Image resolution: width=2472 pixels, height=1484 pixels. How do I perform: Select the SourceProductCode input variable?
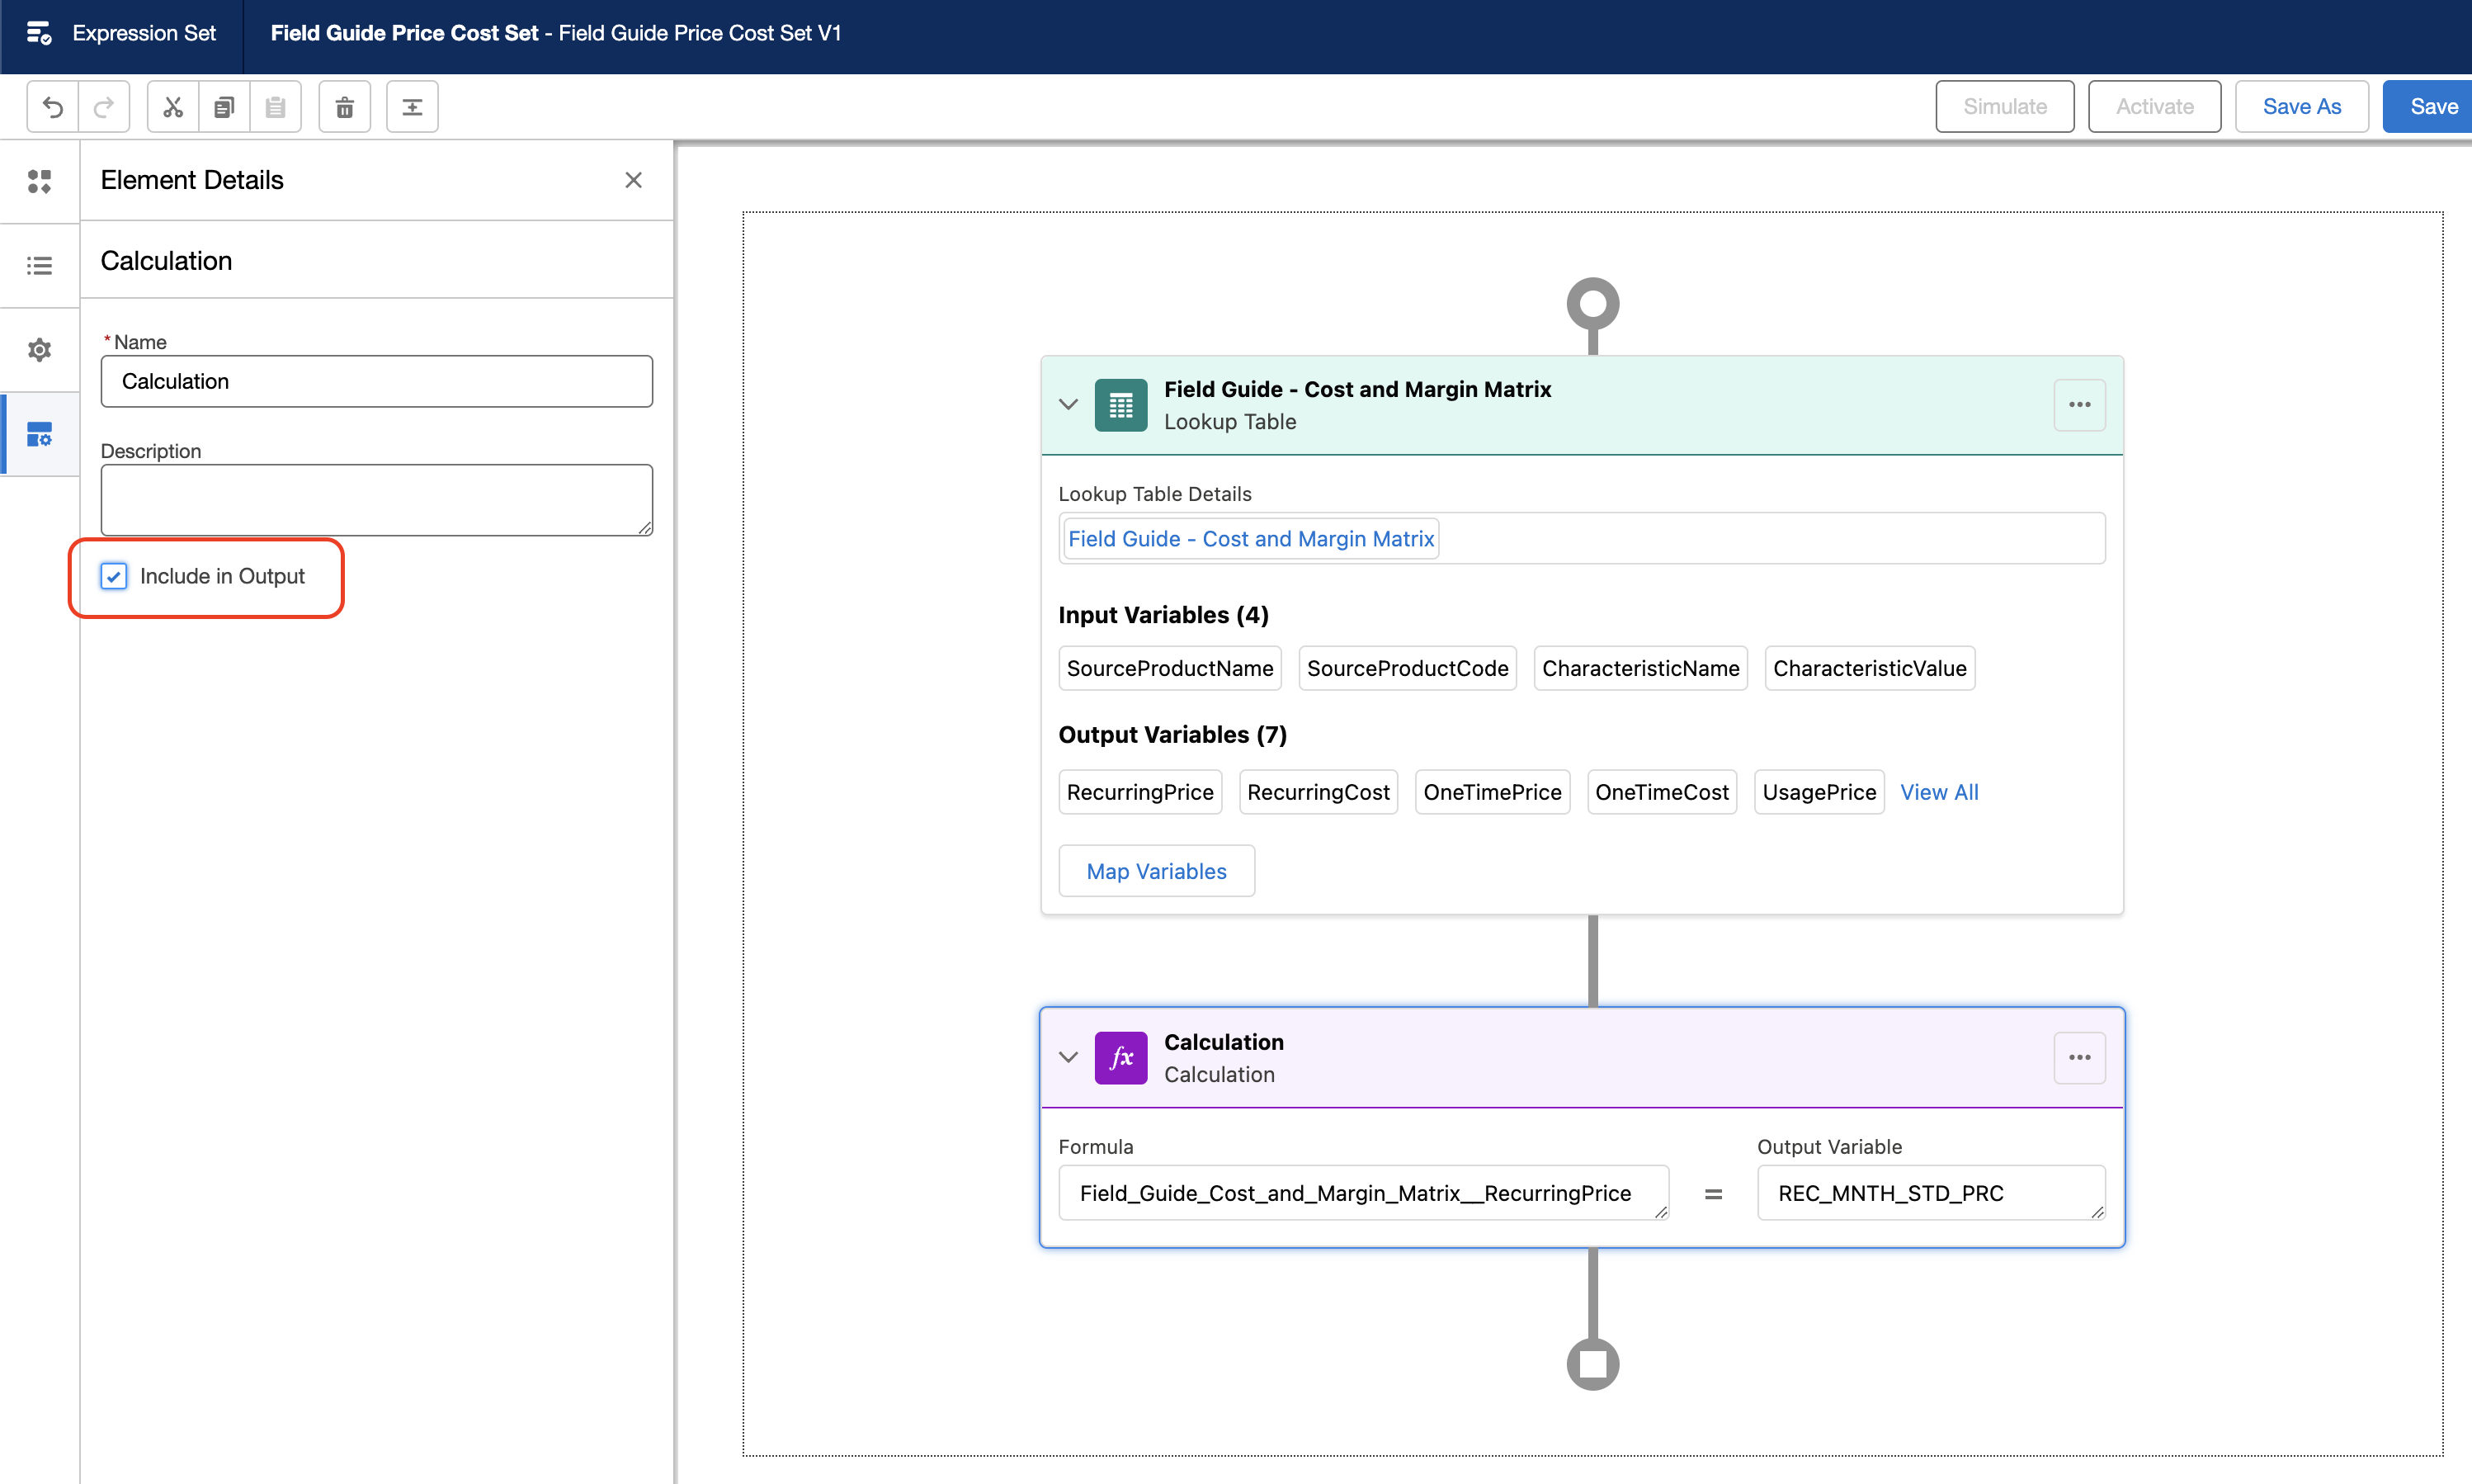pos(1408,668)
